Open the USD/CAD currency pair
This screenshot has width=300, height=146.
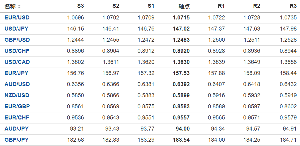click(17, 62)
